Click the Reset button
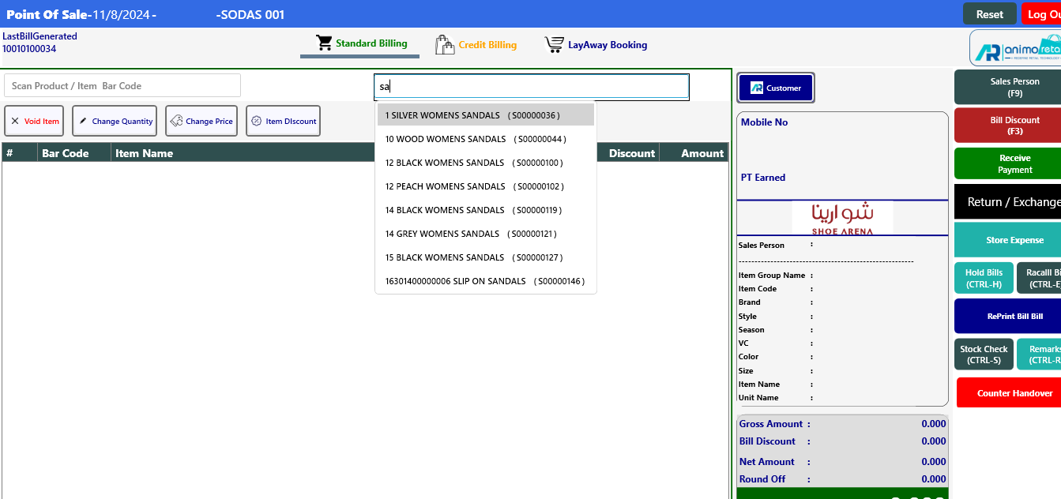Viewport: 1061px width, 499px height. pos(989,14)
